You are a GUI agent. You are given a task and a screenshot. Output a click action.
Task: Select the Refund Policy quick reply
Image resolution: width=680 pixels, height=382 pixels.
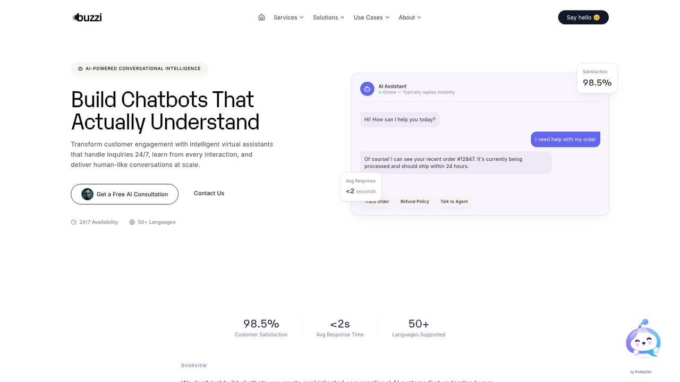[x=415, y=202]
